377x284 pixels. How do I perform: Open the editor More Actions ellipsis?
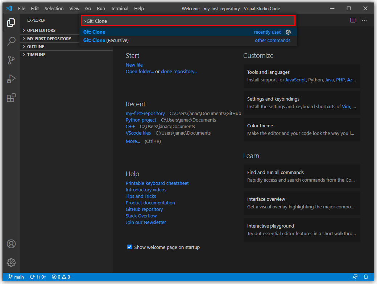tap(364, 20)
